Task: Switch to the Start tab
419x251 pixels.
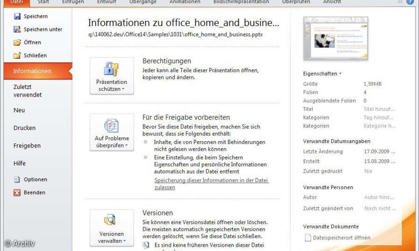Action: (43, 2)
